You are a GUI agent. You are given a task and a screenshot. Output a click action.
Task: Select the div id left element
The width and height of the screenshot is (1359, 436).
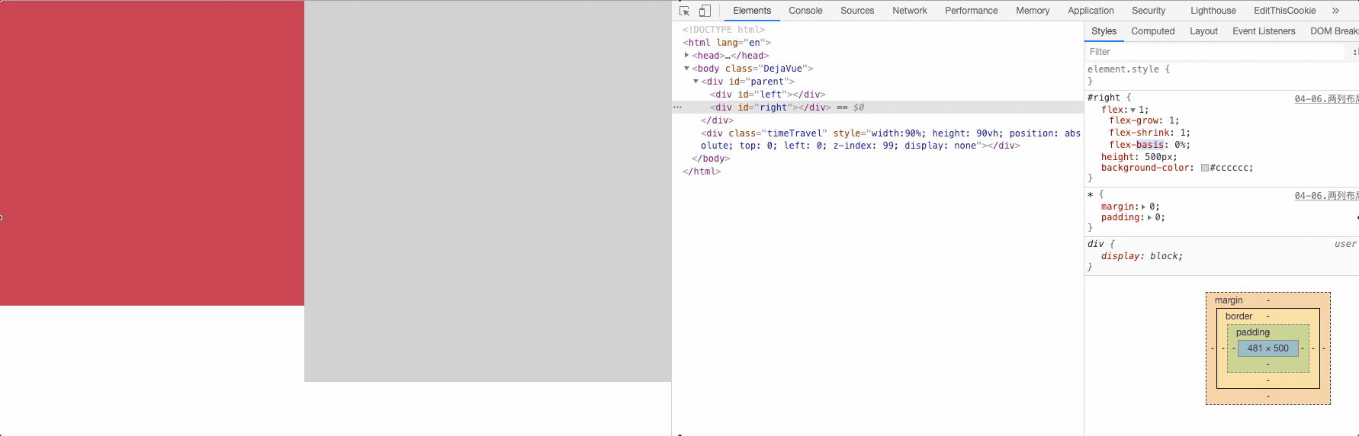[767, 95]
